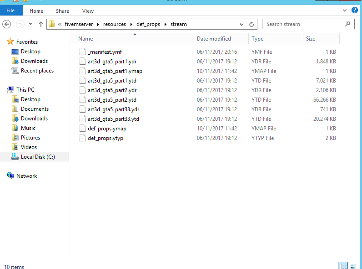Select file name _manifest.ymf
The image size is (362, 269).
(x=105, y=52)
